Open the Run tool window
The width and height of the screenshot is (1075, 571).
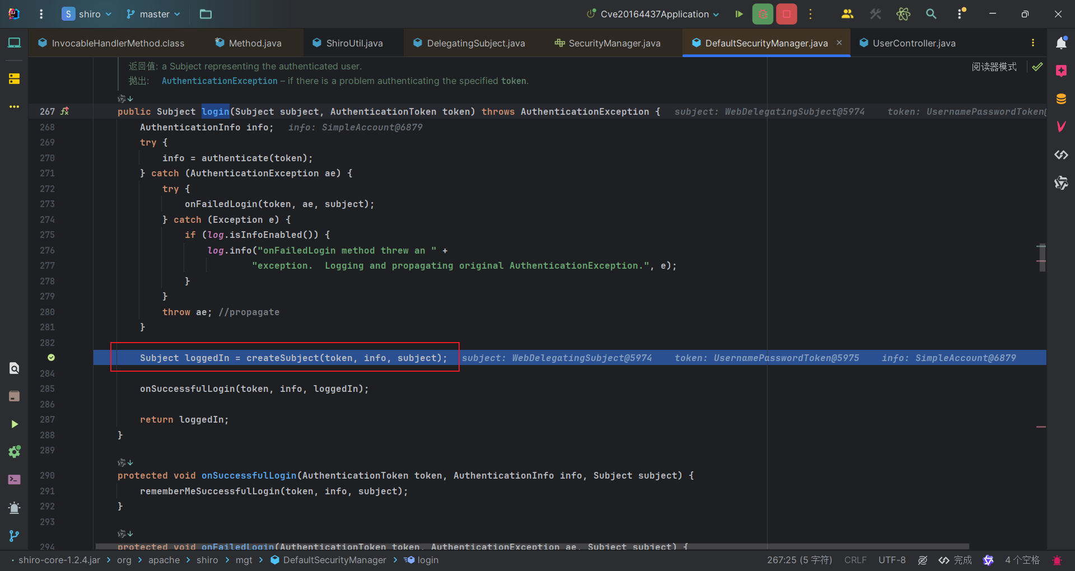[x=14, y=424]
